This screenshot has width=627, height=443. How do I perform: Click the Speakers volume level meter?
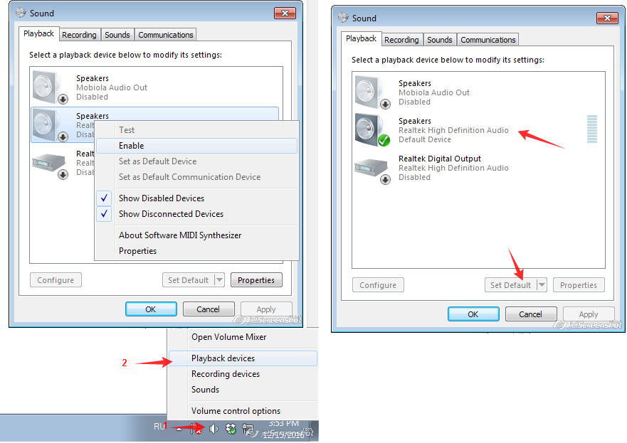coord(592,129)
